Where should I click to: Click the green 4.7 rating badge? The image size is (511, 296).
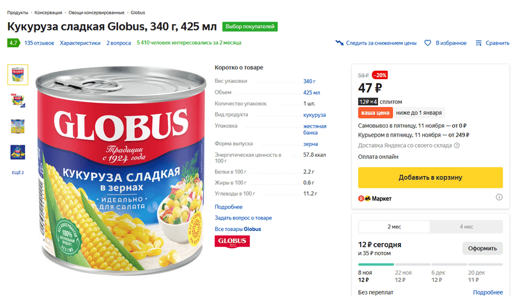click(x=13, y=43)
